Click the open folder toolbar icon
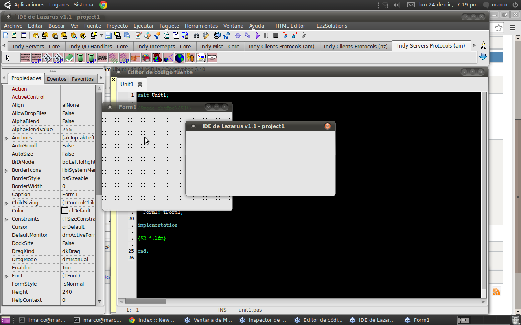 point(94,35)
